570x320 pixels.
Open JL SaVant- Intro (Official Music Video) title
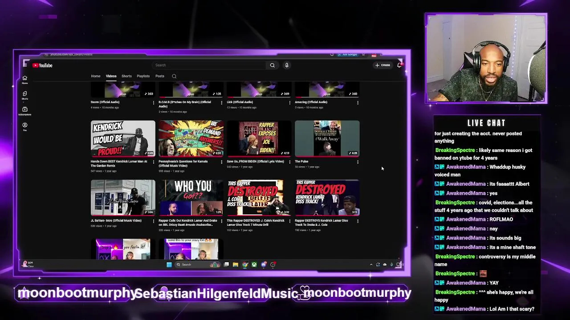click(x=116, y=220)
